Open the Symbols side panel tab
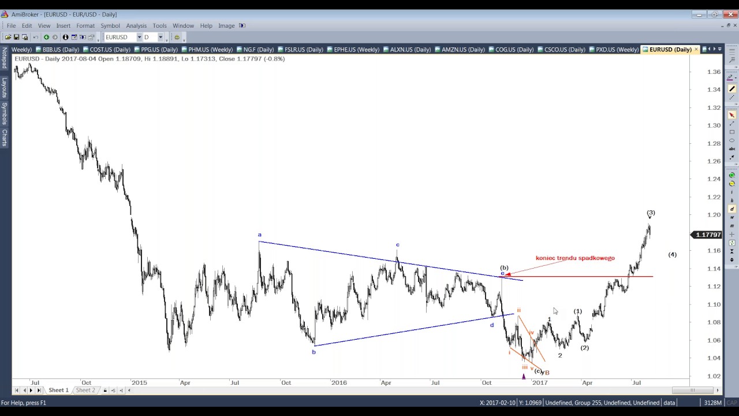Screen dimensions: 739x416 point(4,113)
